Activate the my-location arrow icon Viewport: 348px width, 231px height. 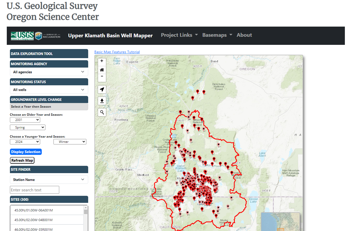tap(102, 89)
